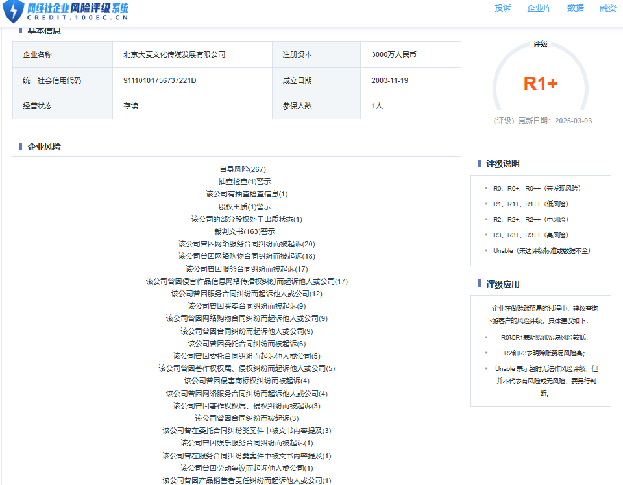Click 该公司曾因委托合同纠纷而被起诉(6)
623x485 pixels.
(247, 344)
